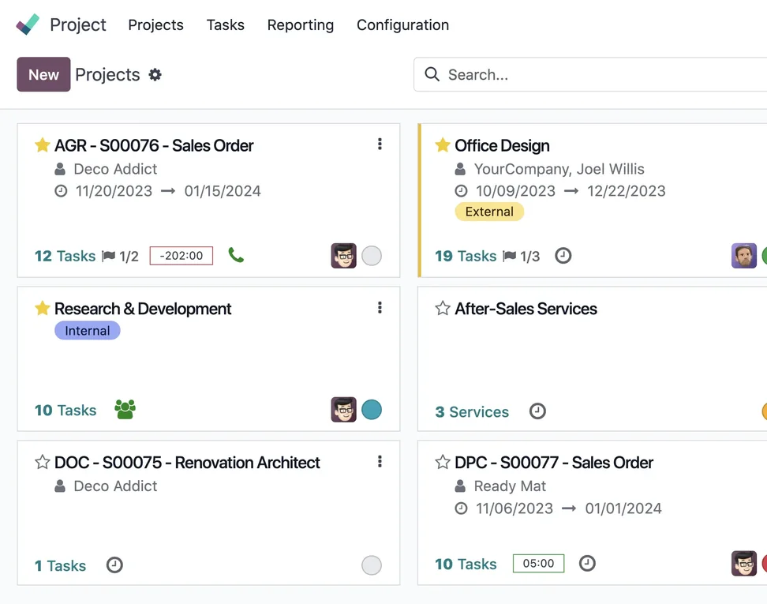
Task: Click user avatar on Office Design card
Action: click(x=744, y=256)
